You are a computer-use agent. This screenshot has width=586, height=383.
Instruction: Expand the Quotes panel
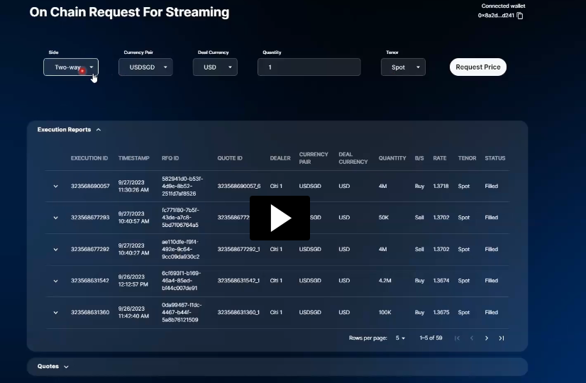66,367
